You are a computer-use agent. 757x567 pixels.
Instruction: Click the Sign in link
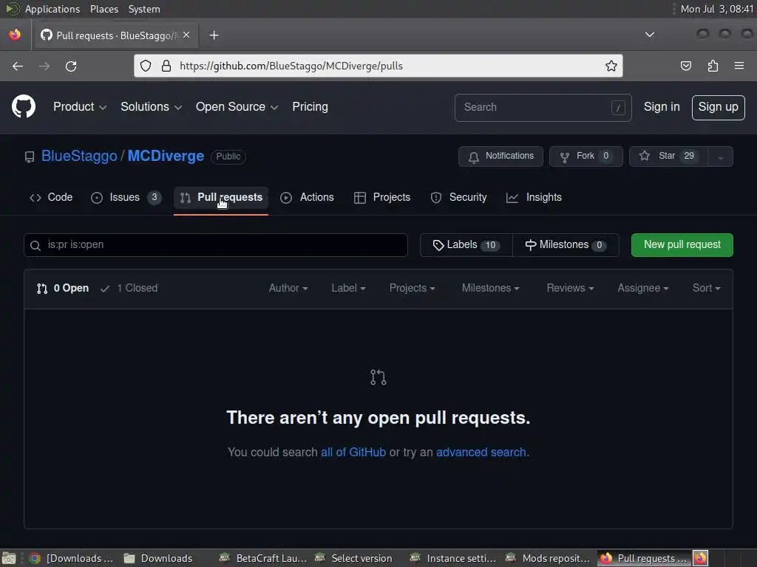pos(662,107)
